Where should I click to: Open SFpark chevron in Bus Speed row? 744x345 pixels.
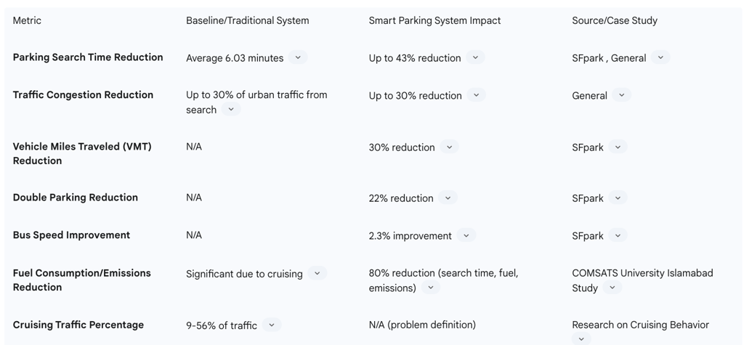tap(618, 235)
